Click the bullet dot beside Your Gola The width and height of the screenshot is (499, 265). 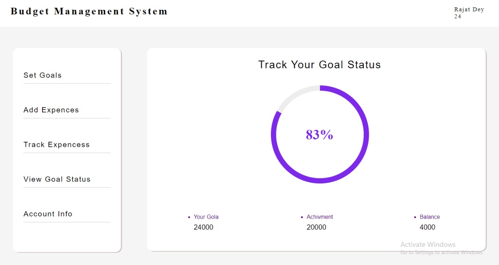(189, 217)
